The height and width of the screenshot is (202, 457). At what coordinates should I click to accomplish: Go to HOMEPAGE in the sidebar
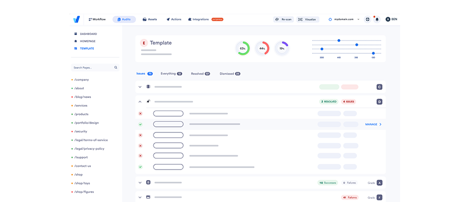pos(85,41)
